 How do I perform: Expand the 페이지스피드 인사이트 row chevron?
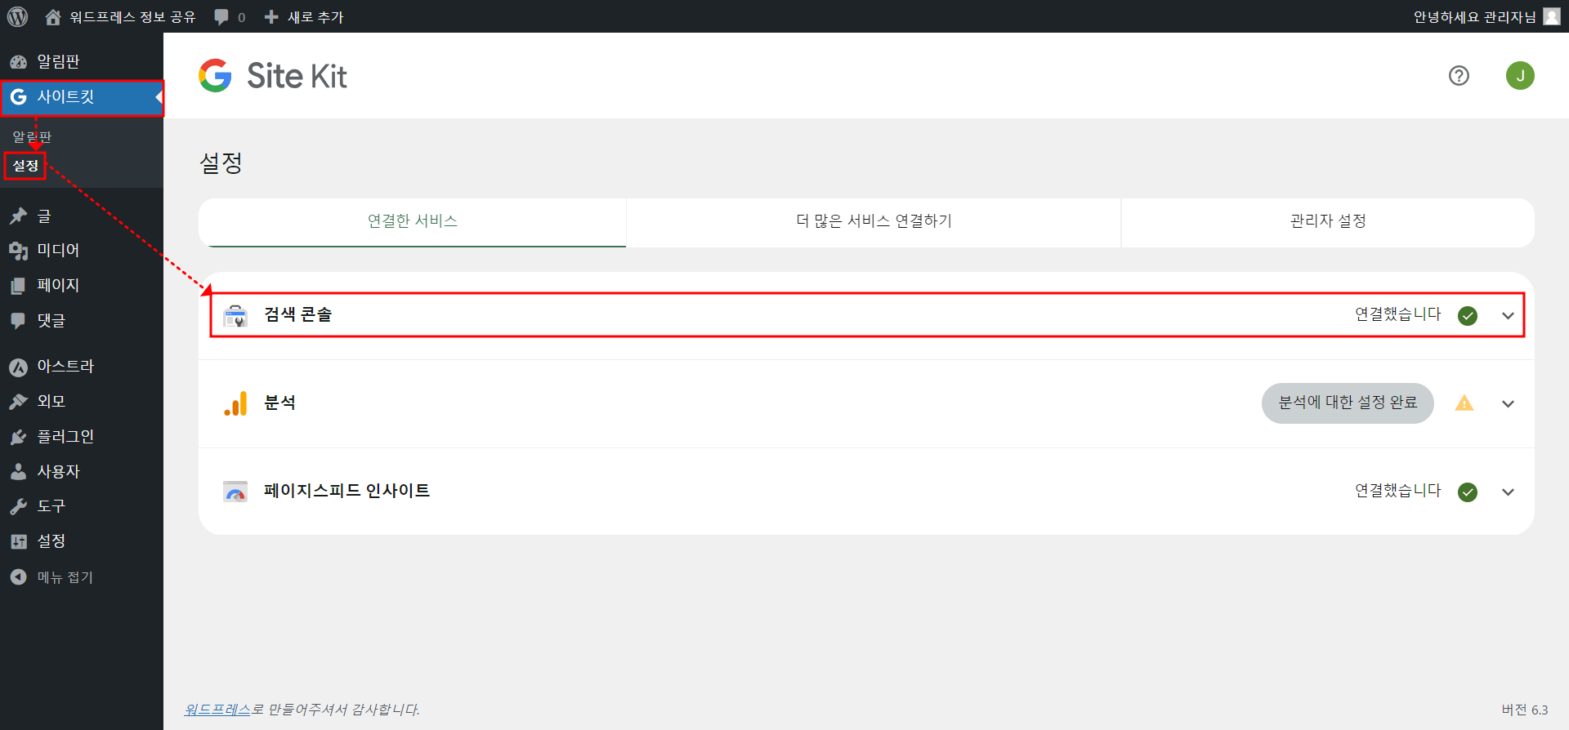(1508, 492)
